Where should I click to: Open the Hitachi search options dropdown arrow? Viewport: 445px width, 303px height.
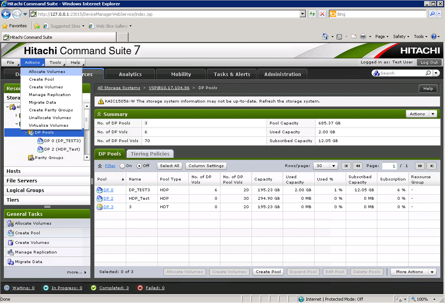click(x=436, y=73)
